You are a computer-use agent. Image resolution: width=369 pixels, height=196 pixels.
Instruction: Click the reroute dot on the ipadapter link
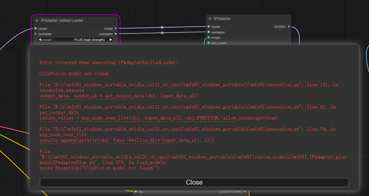click(162, 33)
